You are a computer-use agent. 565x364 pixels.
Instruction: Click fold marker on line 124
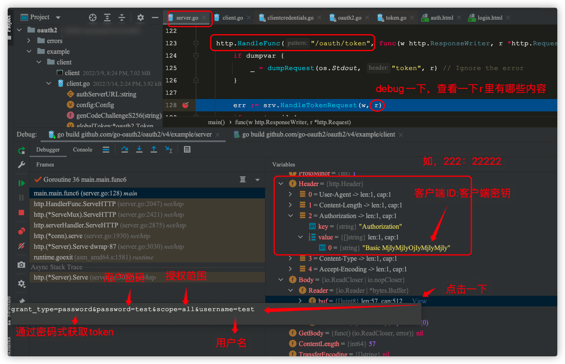[x=196, y=55]
